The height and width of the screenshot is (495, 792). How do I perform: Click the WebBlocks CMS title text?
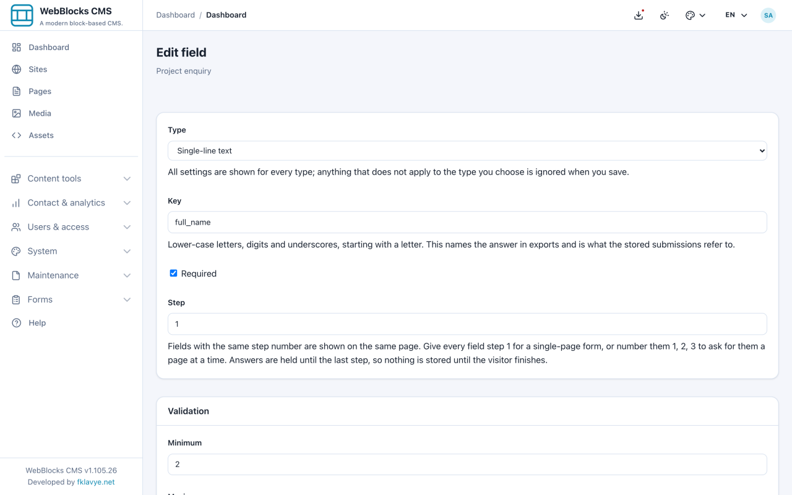[x=75, y=11]
